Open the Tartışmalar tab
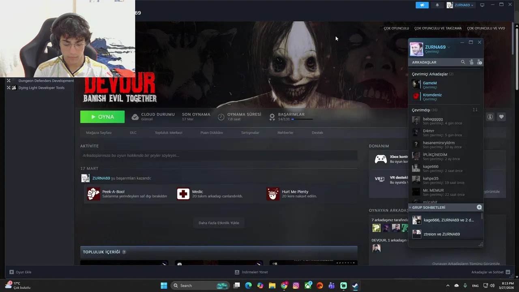Image resolution: width=519 pixels, height=292 pixels. 250,133
